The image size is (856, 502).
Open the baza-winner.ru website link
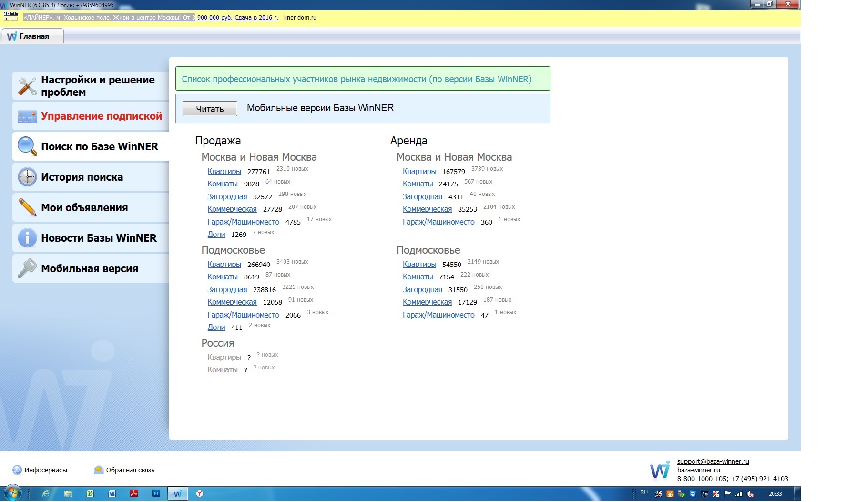pyautogui.click(x=698, y=470)
